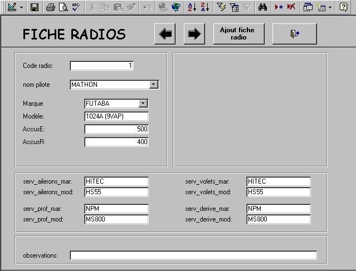Go to previous record left arrow
Screen dimensions: 356x271
[x=165, y=34]
